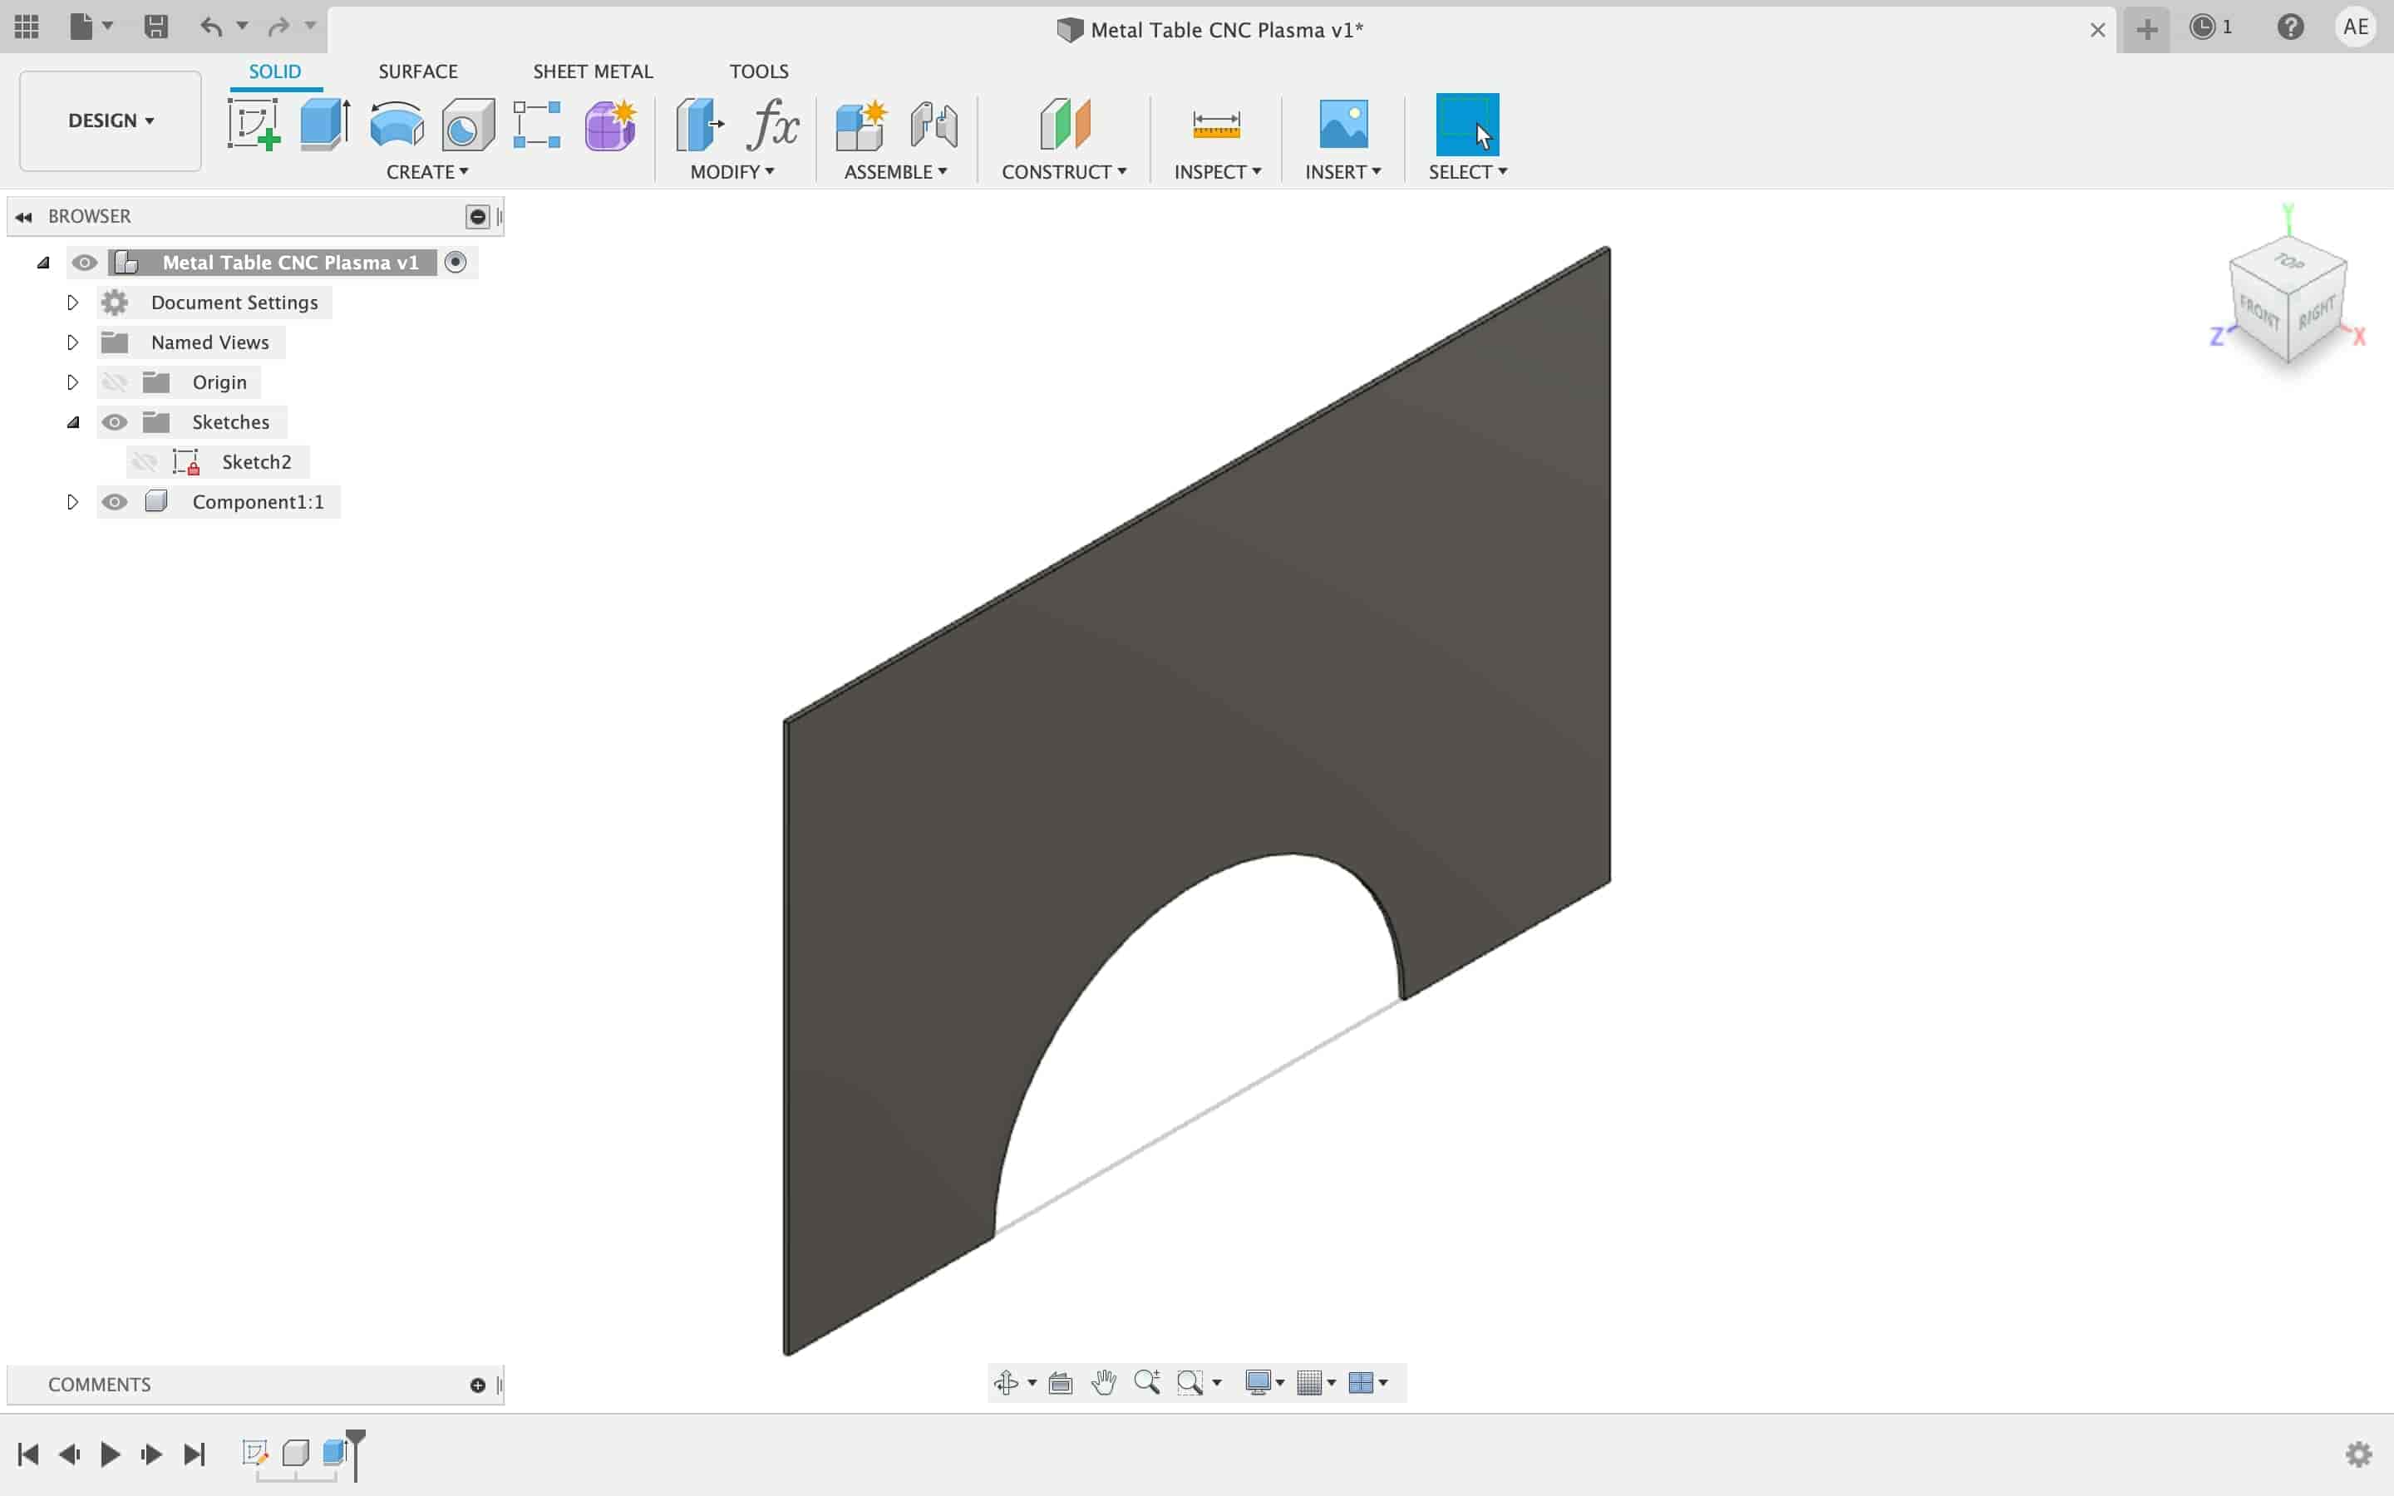The width and height of the screenshot is (2394, 1496).
Task: Open the ASSEMBLE dropdown menu
Action: [x=895, y=172]
